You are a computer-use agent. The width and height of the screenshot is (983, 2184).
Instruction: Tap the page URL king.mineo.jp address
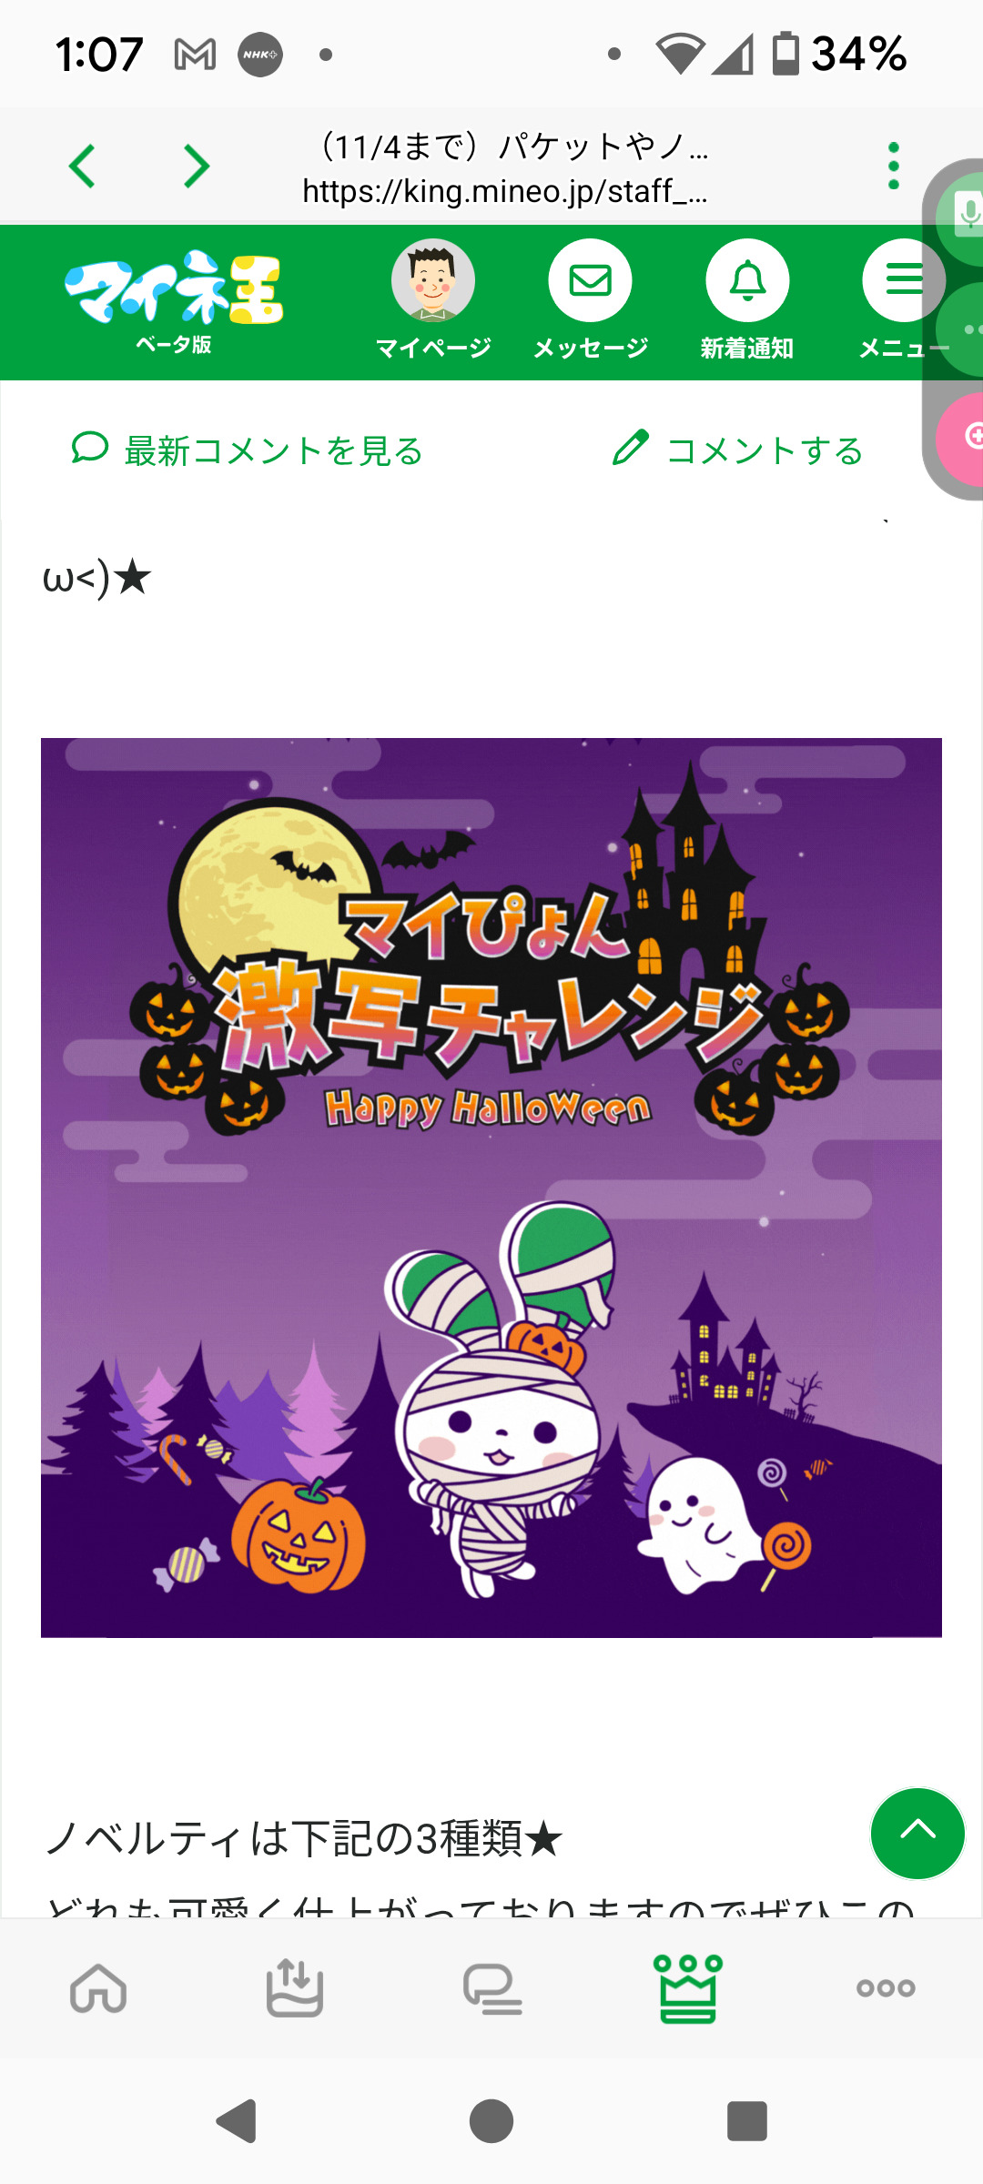[x=505, y=191]
